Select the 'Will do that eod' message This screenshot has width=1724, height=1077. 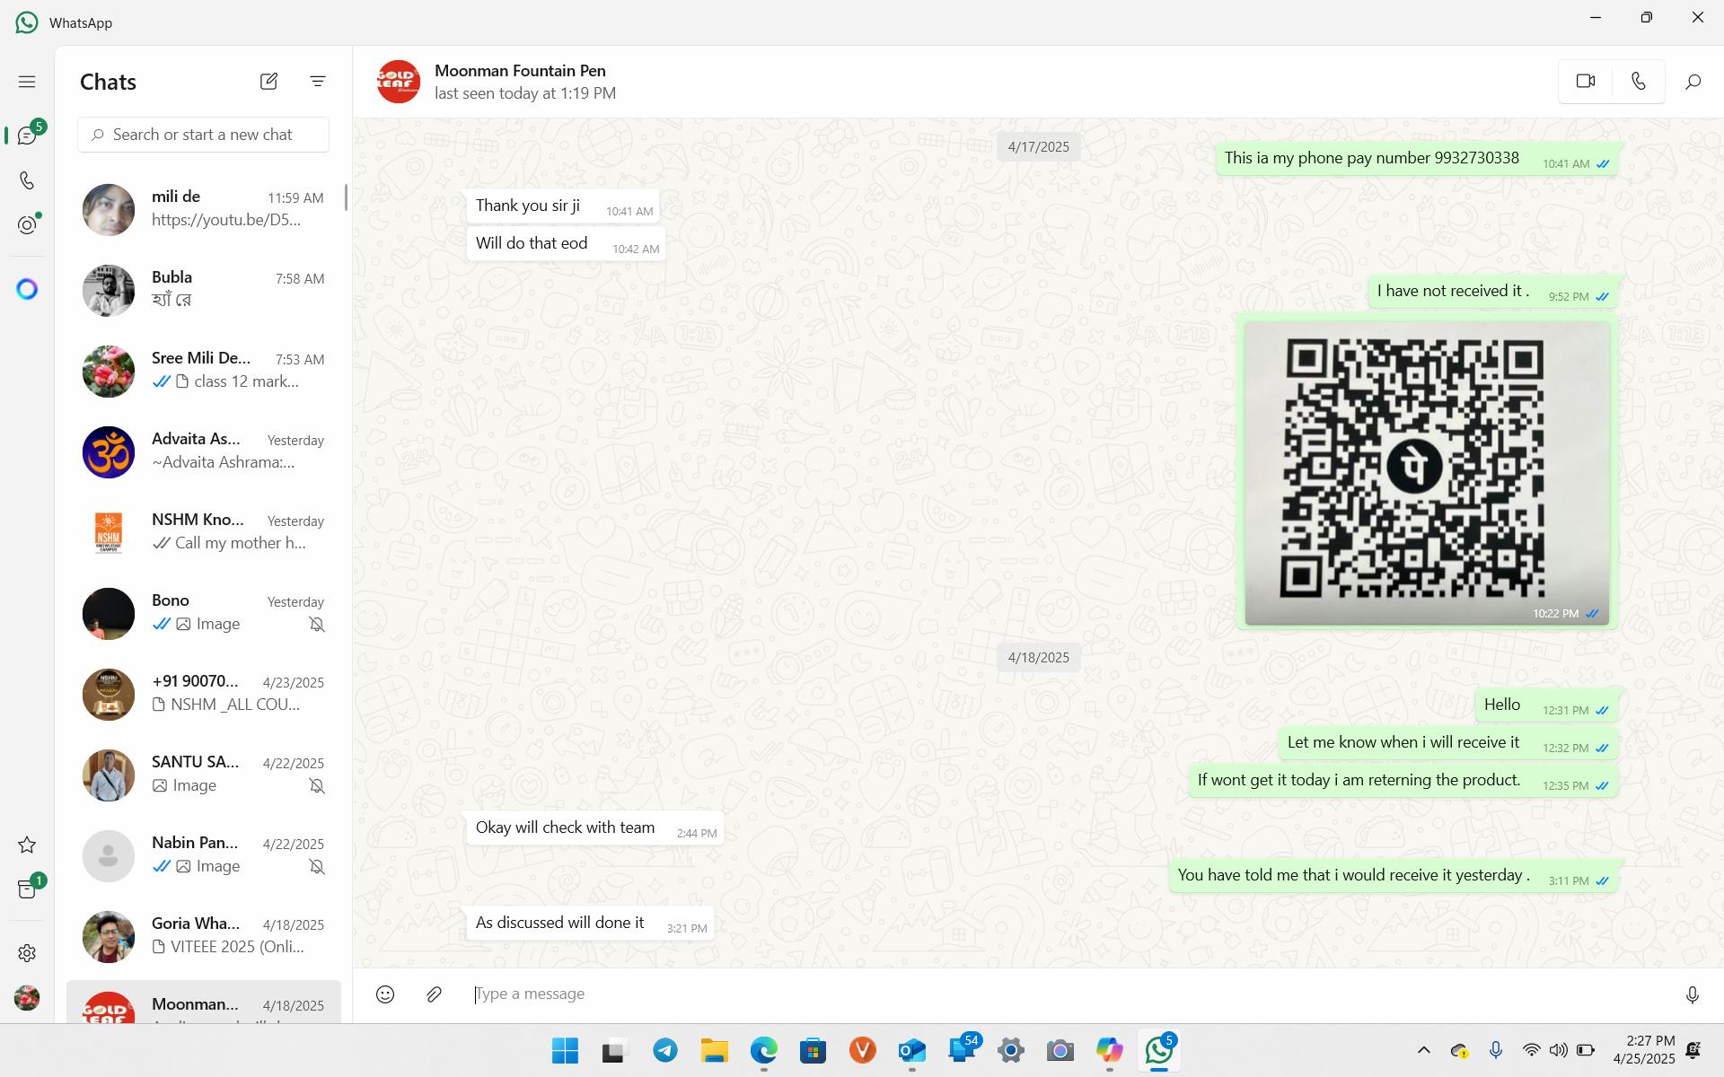pos(566,243)
